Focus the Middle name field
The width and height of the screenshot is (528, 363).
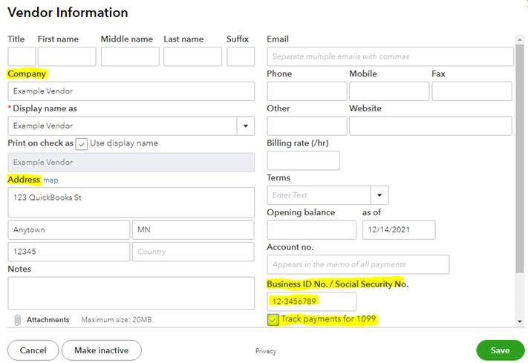tap(130, 56)
